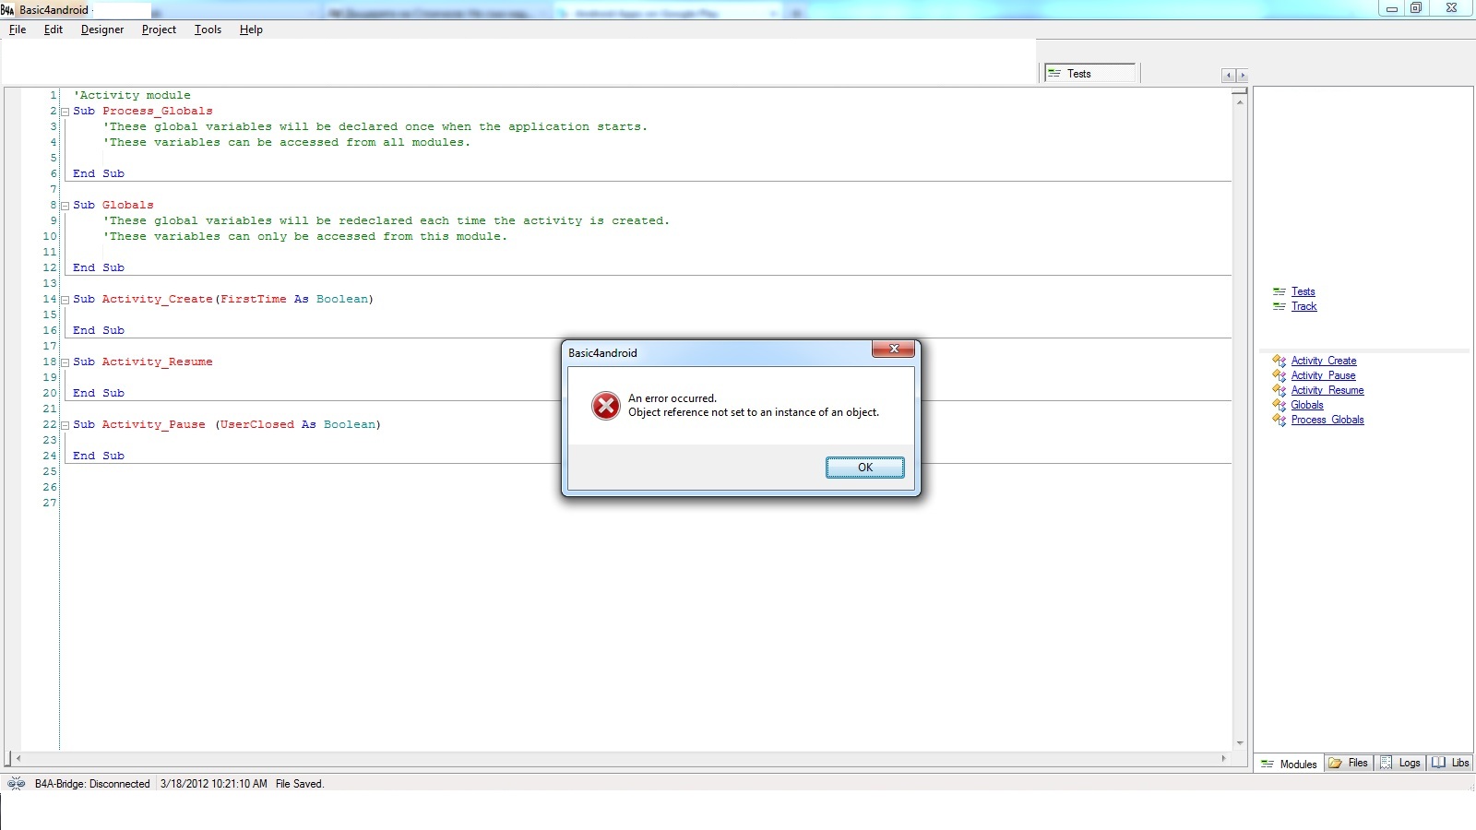The height and width of the screenshot is (830, 1476).
Task: Click the 'Sub Activity_Resume' code line
Action: (x=143, y=362)
